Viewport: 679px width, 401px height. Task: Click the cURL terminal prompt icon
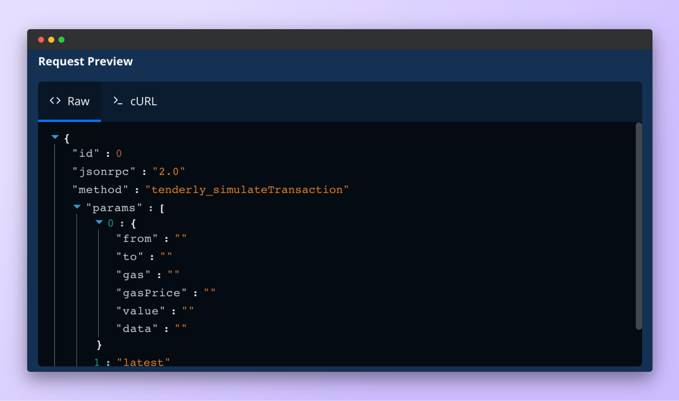[117, 101]
